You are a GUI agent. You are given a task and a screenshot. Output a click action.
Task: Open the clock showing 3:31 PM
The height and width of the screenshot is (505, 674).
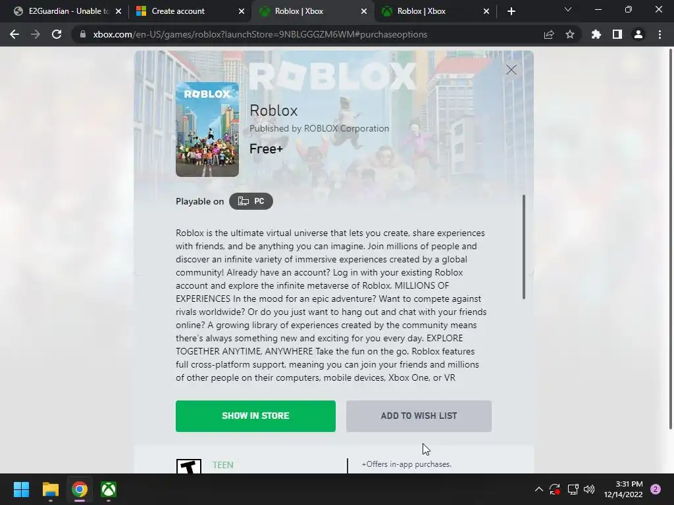[623, 489]
